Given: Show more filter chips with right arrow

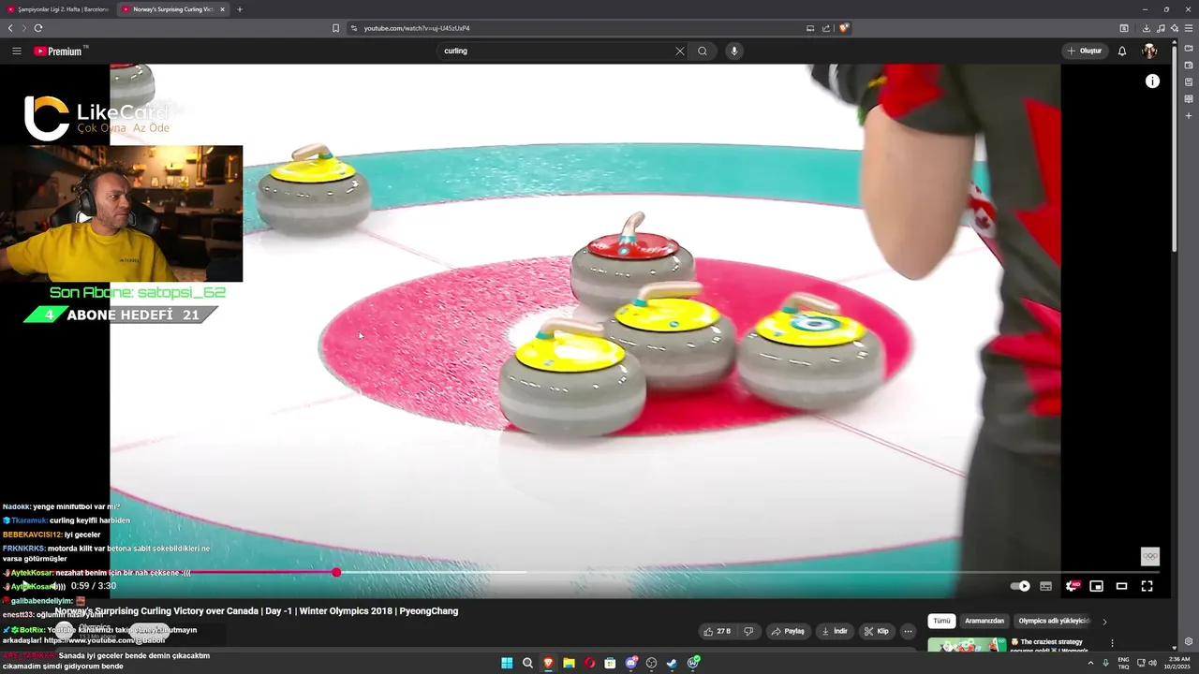Looking at the screenshot, I should (x=1104, y=621).
